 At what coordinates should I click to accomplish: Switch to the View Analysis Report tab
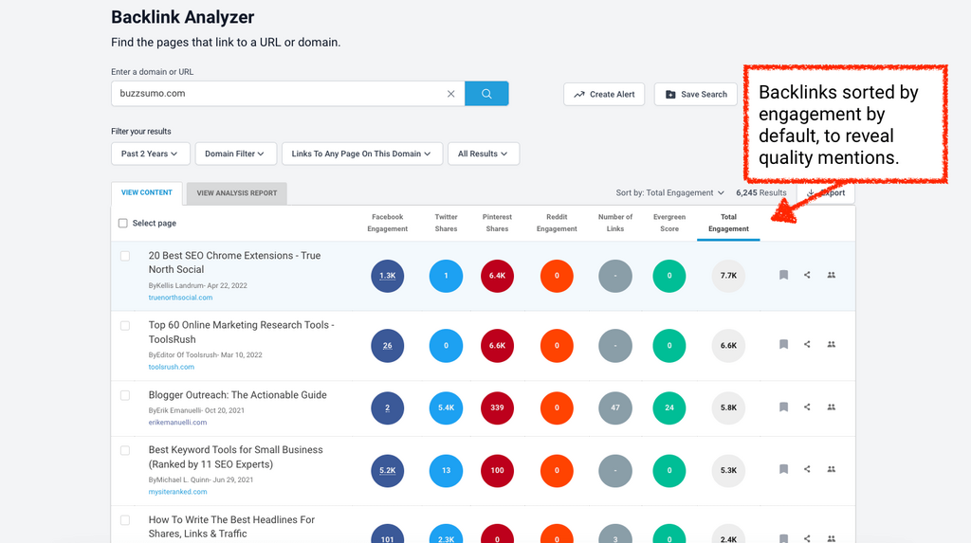(237, 193)
